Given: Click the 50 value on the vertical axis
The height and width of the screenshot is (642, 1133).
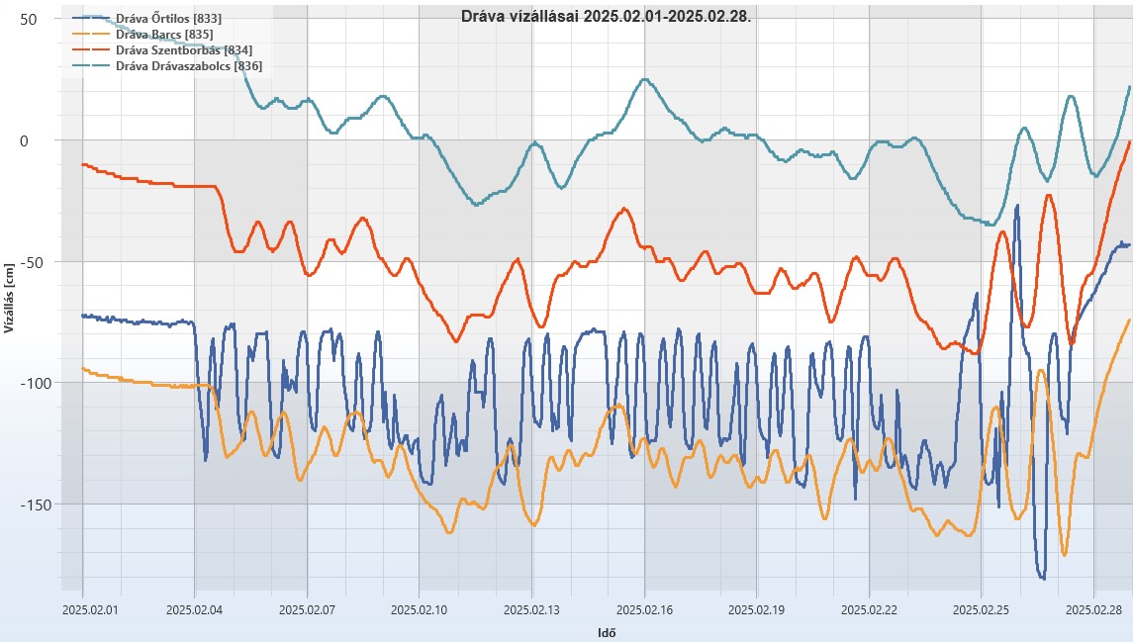Looking at the screenshot, I should tap(28, 19).
